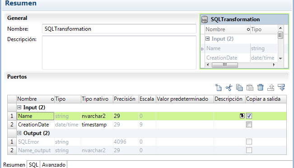This screenshot has width=294, height=168.
Task: Click the Escala column header
Action: coord(147,99)
